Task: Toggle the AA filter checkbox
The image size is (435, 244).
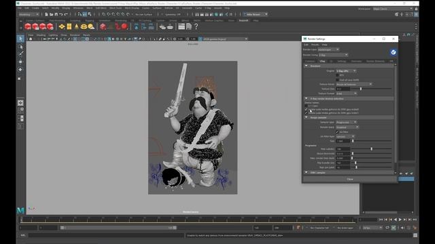Action: click(337, 132)
